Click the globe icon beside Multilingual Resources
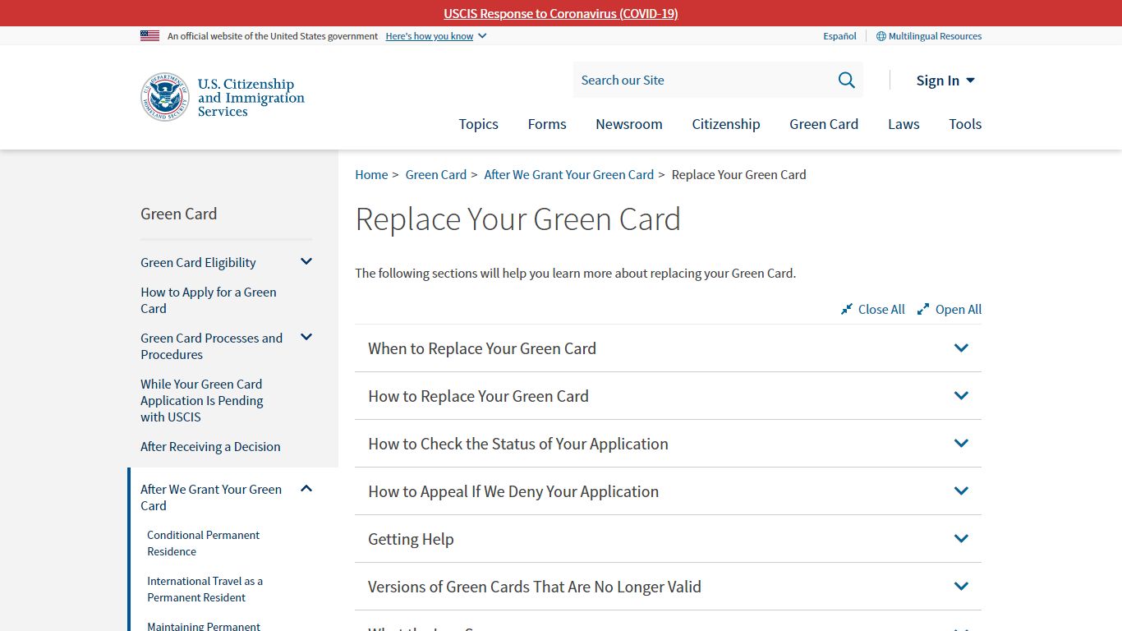The image size is (1122, 631). [881, 36]
